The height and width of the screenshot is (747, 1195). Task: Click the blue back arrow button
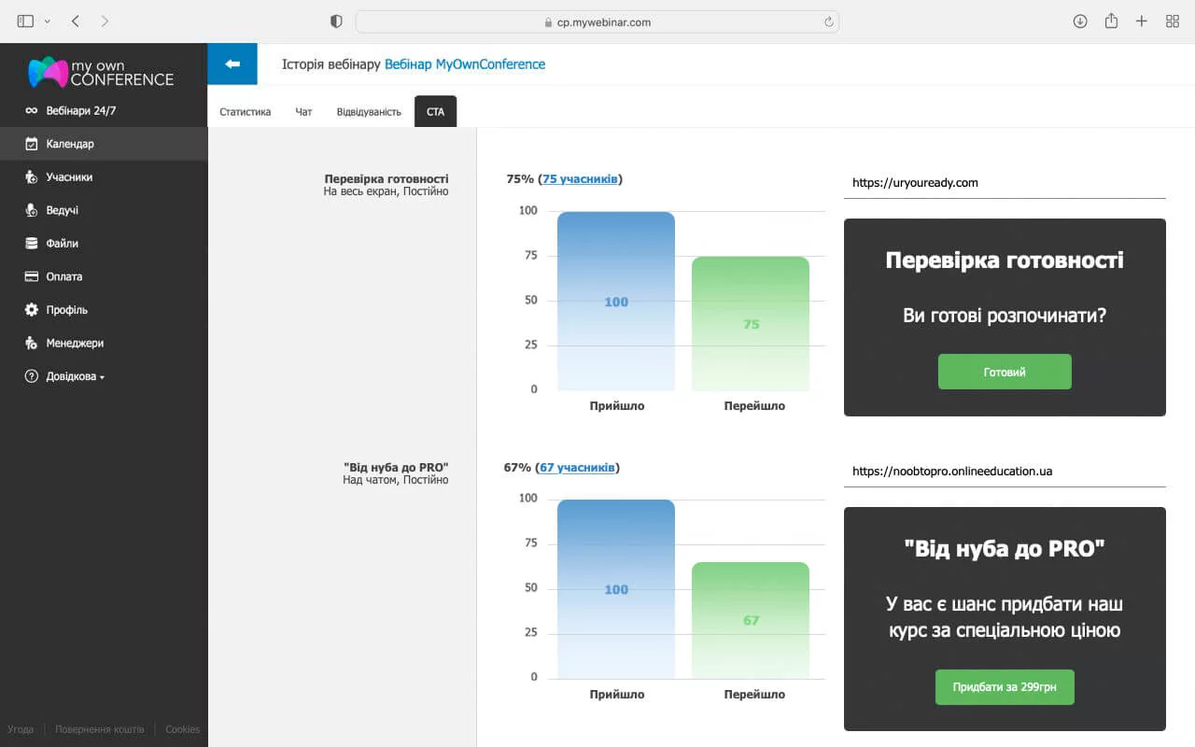(x=232, y=63)
